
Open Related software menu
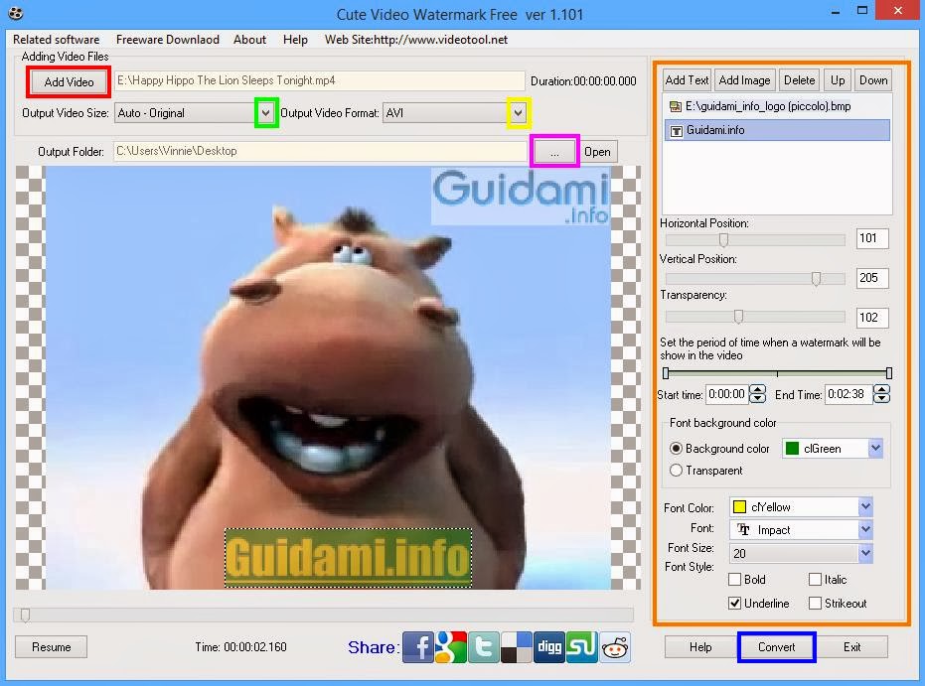click(x=56, y=40)
